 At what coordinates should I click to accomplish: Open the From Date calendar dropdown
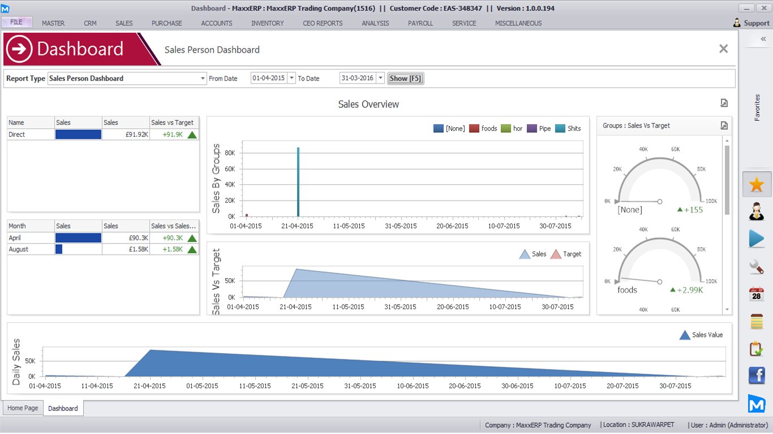(291, 79)
